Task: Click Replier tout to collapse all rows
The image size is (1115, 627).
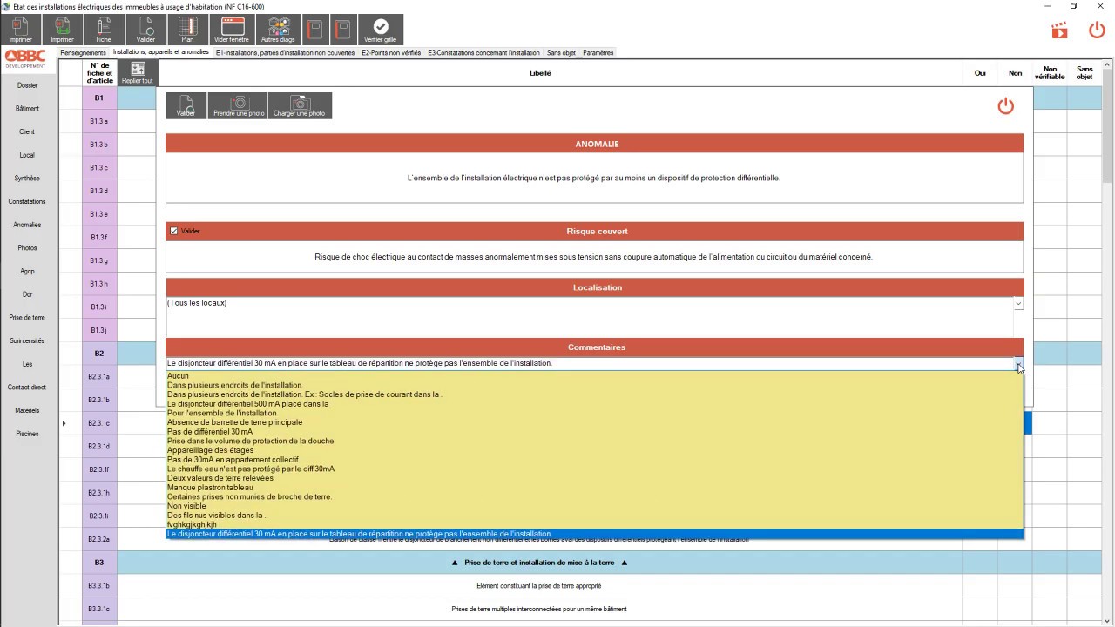Action: coord(138,73)
